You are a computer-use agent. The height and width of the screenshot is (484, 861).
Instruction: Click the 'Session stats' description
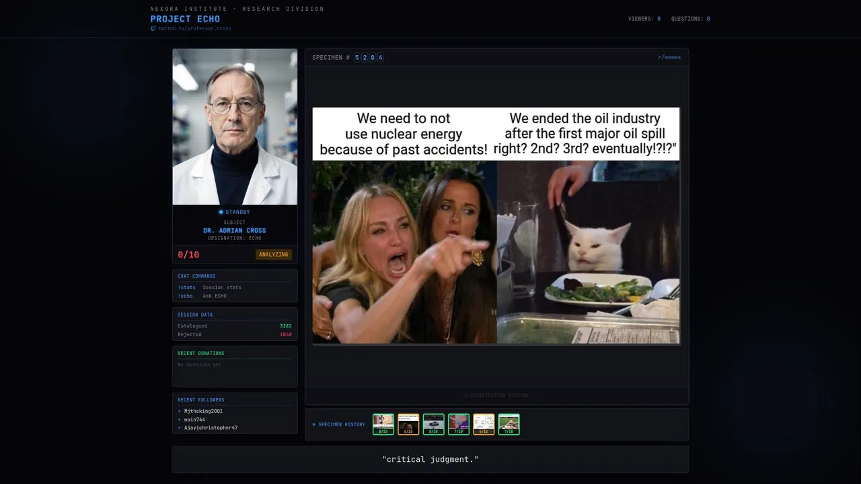(222, 288)
